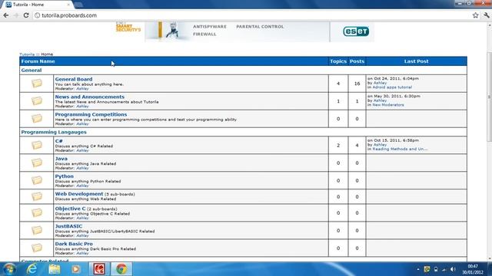Image resolution: width=492 pixels, height=276 pixels.
Task: Click folder icon beside Web Development
Action: [37, 196]
